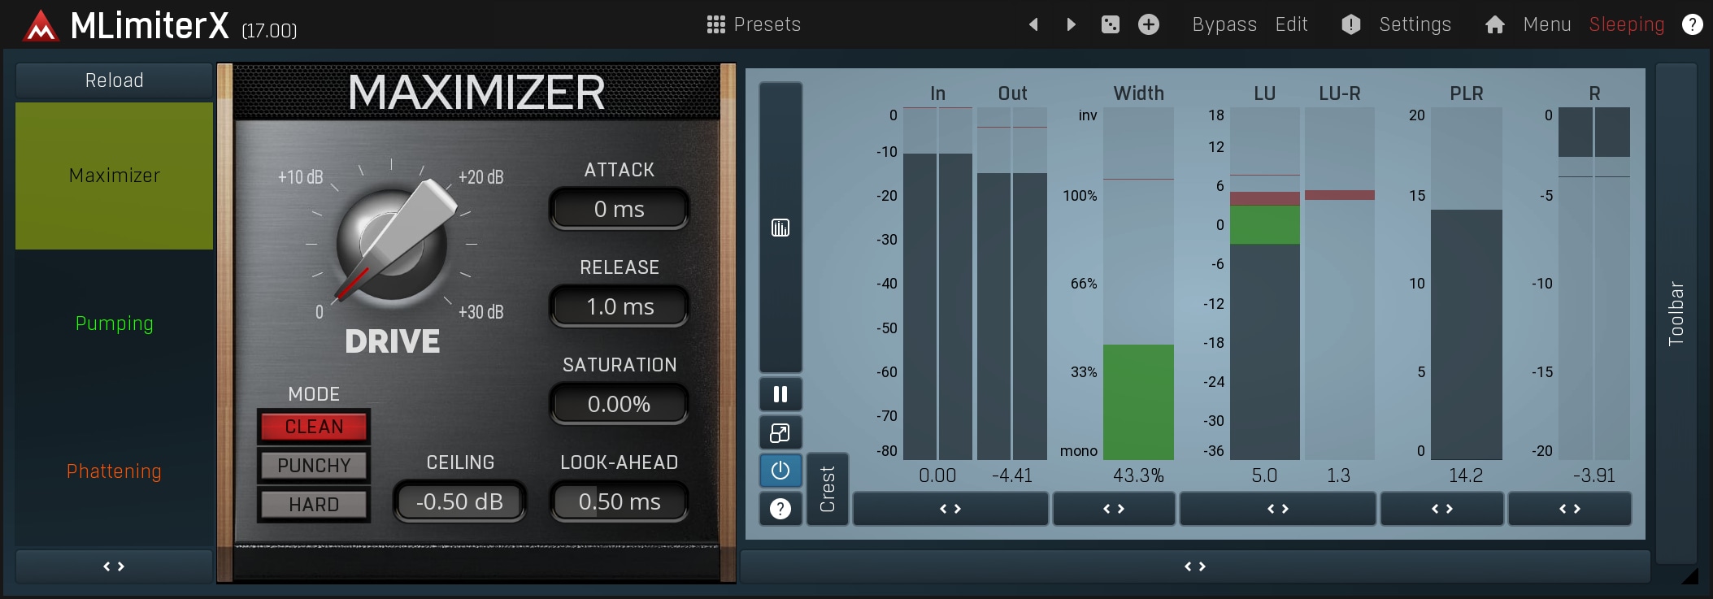Click the add preset plus icon
The image size is (1713, 599).
[1148, 24]
